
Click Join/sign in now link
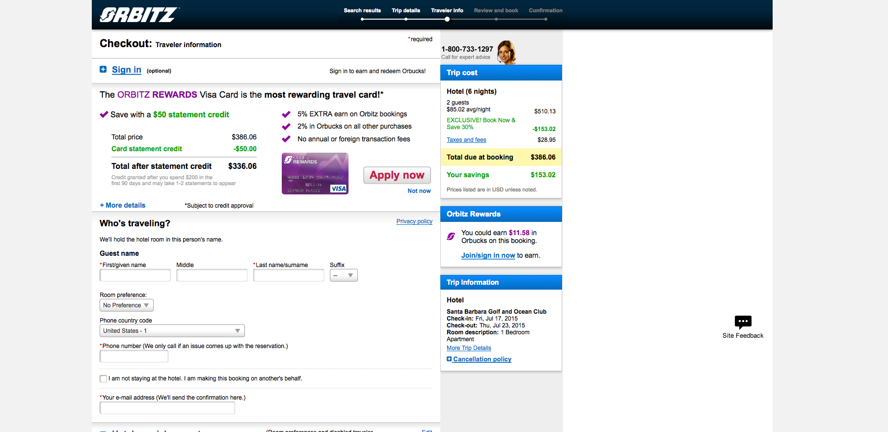[x=488, y=255]
